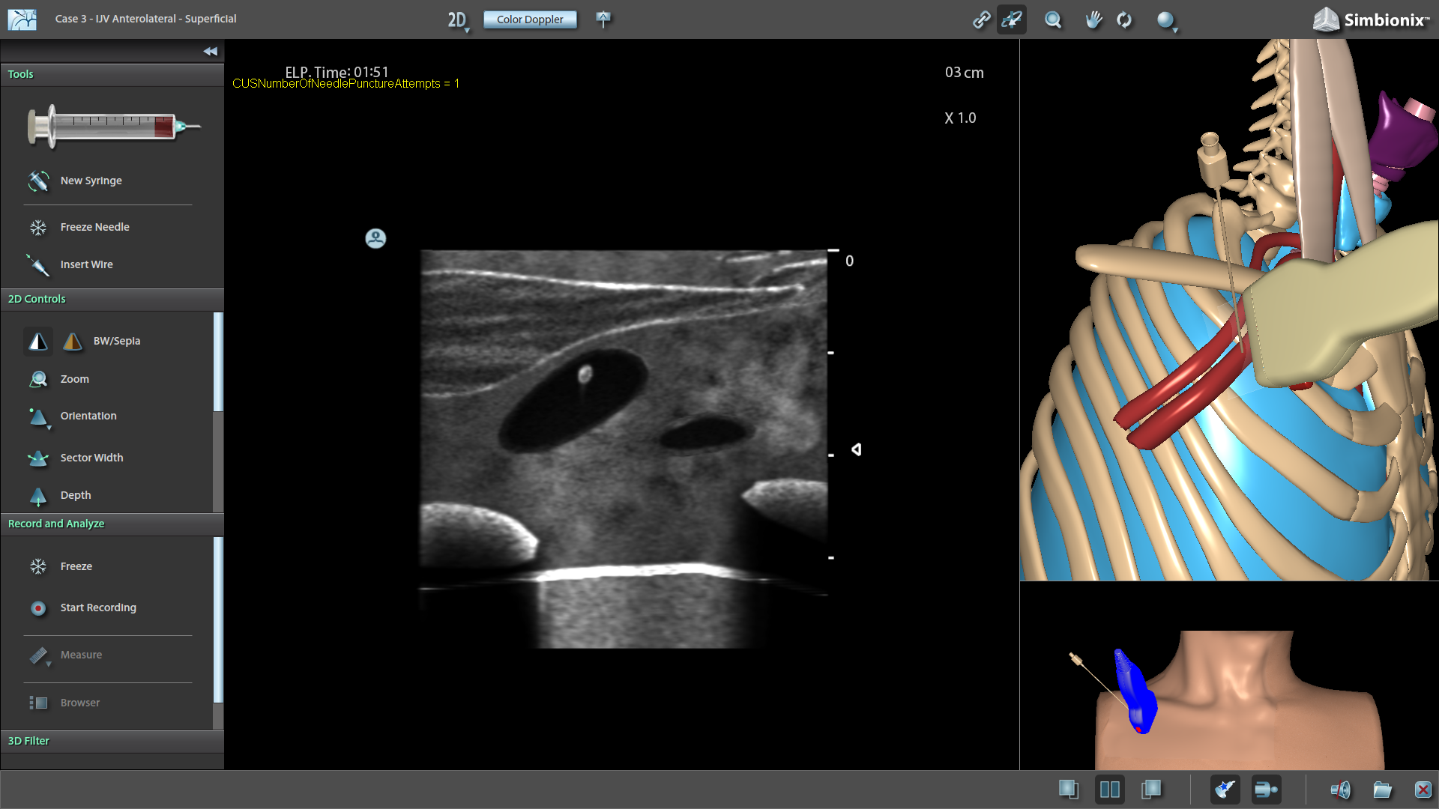1439x809 pixels.
Task: Click the '03 cm' depth readout
Action: [965, 73]
